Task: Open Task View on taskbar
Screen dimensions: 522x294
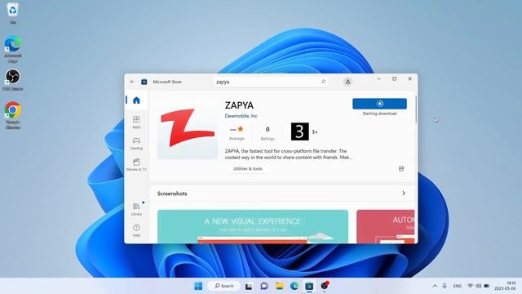Action: click(x=248, y=286)
